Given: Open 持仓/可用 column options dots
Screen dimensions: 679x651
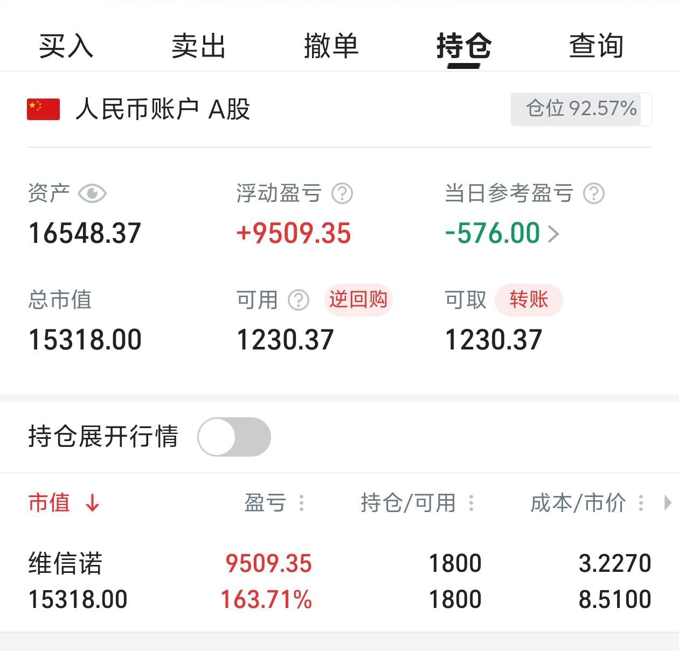Looking at the screenshot, I should click(x=471, y=503).
